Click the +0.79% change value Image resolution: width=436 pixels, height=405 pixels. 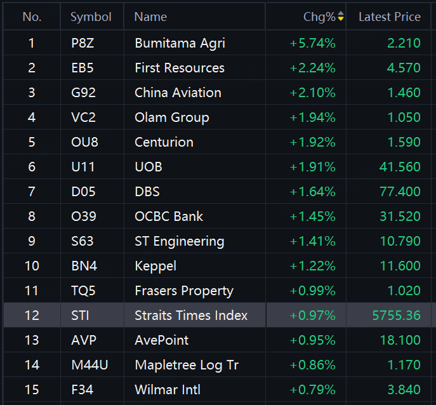coord(312,390)
